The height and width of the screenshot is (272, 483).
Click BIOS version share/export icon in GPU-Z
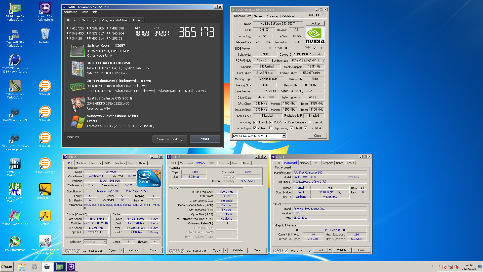pos(307,48)
